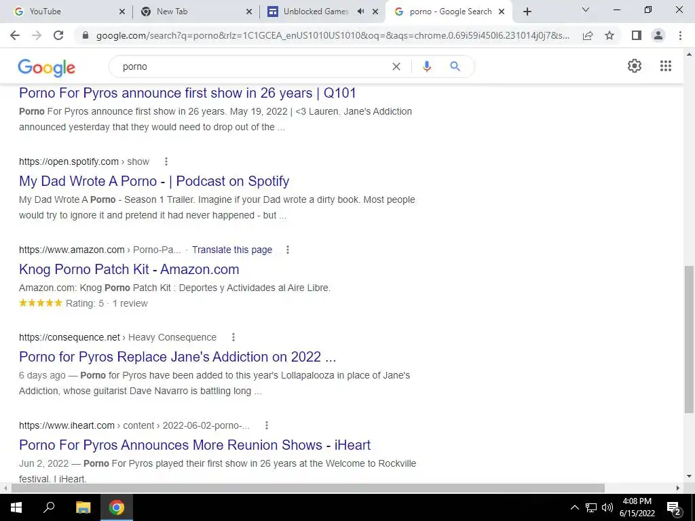Click into the Google search input field
The height and width of the screenshot is (521, 695).
coord(252,66)
